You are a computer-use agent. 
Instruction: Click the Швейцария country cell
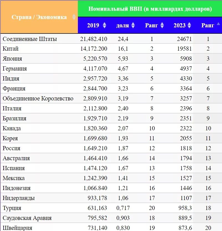point(17,228)
